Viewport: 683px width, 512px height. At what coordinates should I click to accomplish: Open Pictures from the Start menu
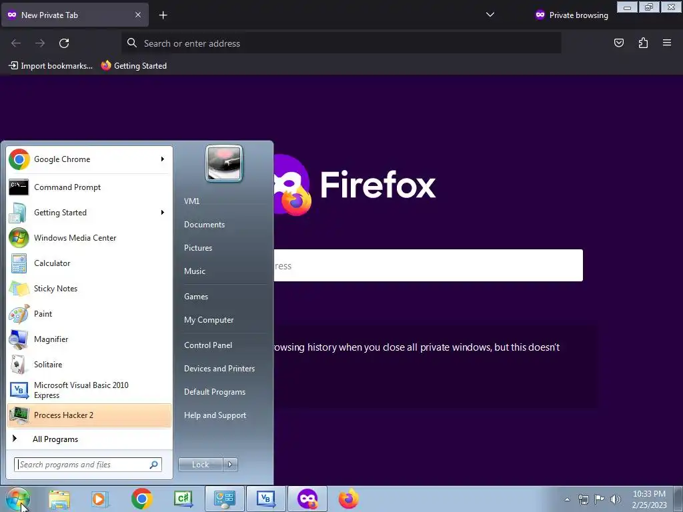click(198, 248)
